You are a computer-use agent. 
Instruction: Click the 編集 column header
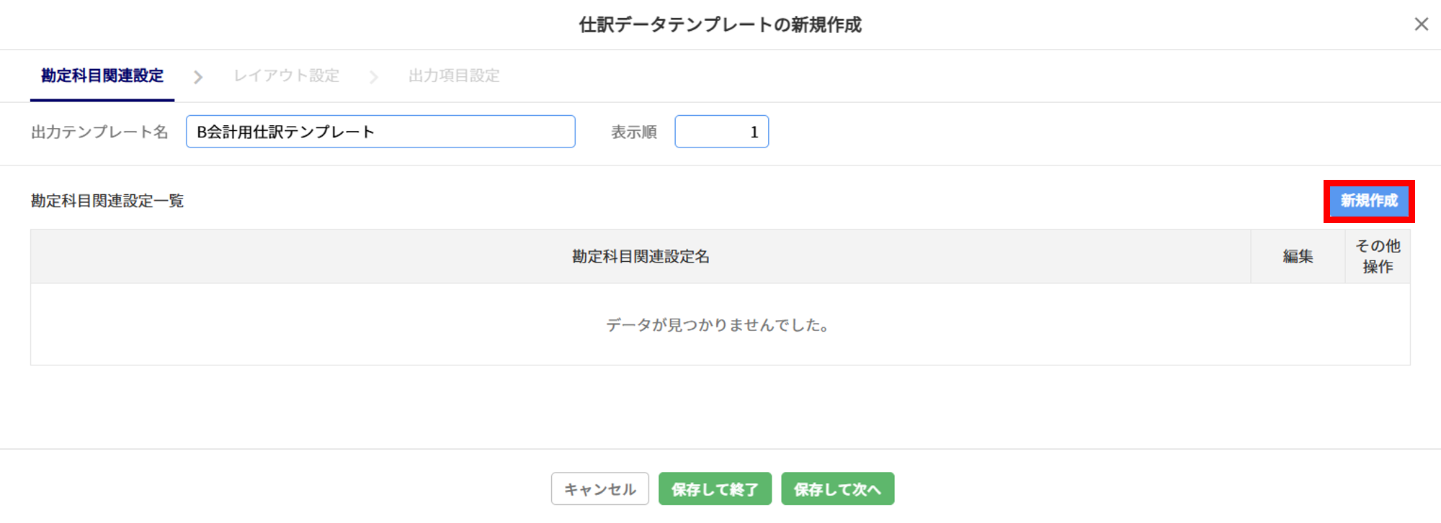1298,257
